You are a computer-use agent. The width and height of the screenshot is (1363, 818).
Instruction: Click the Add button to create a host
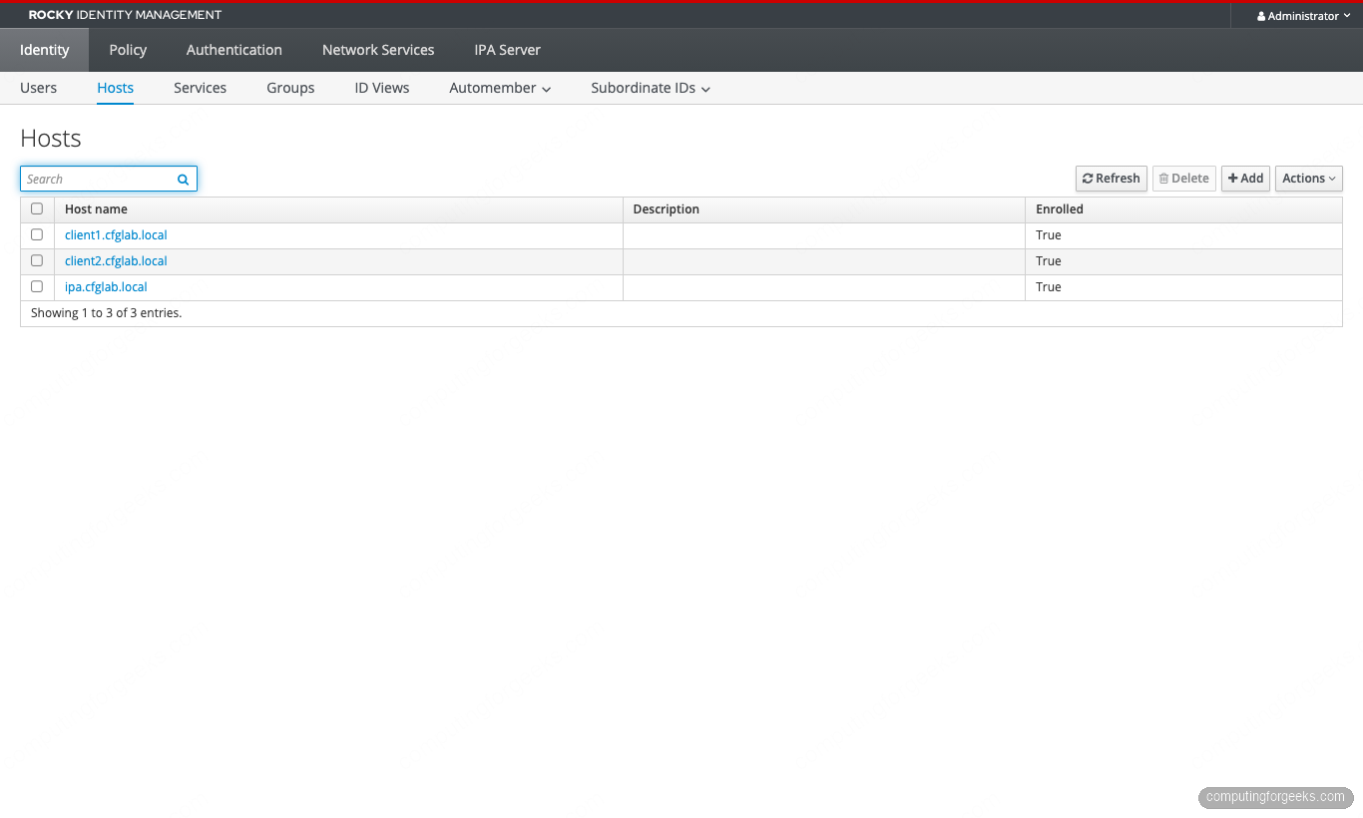point(1245,179)
